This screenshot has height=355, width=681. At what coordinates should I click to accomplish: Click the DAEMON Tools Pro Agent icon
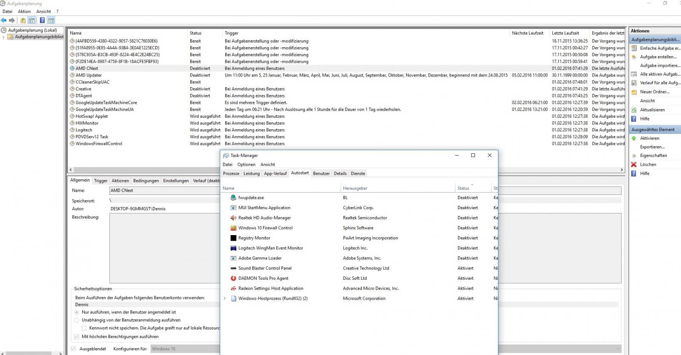[x=233, y=278]
